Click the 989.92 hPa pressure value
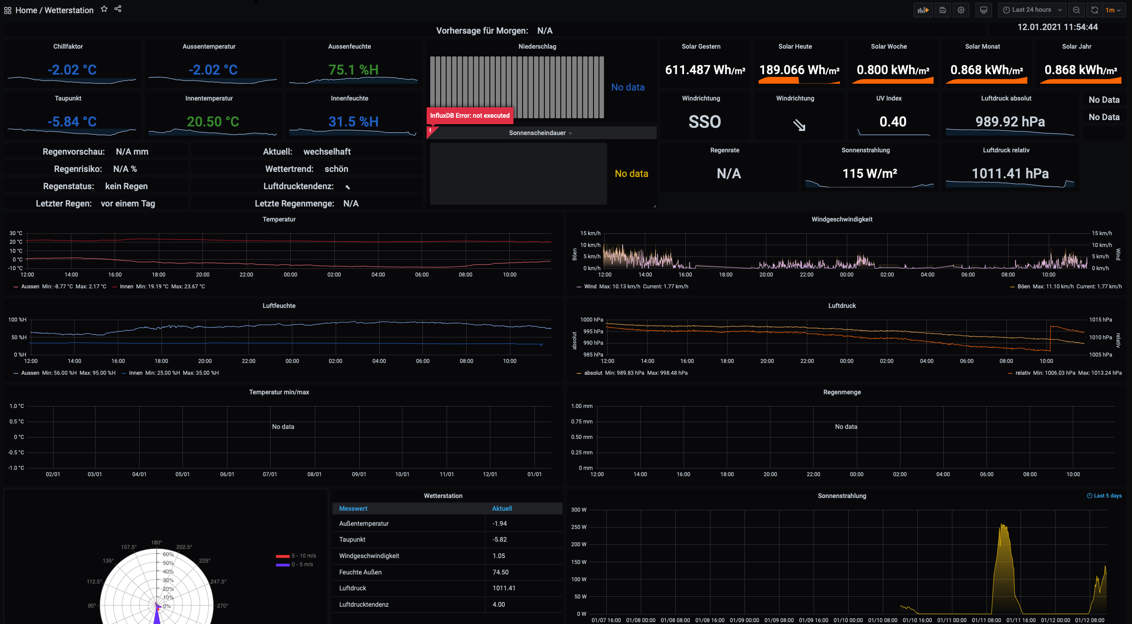The image size is (1132, 624). (x=1010, y=122)
